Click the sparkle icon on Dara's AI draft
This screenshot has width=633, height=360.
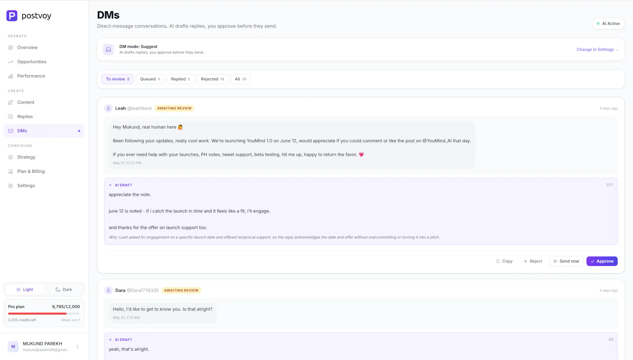[x=110, y=340]
